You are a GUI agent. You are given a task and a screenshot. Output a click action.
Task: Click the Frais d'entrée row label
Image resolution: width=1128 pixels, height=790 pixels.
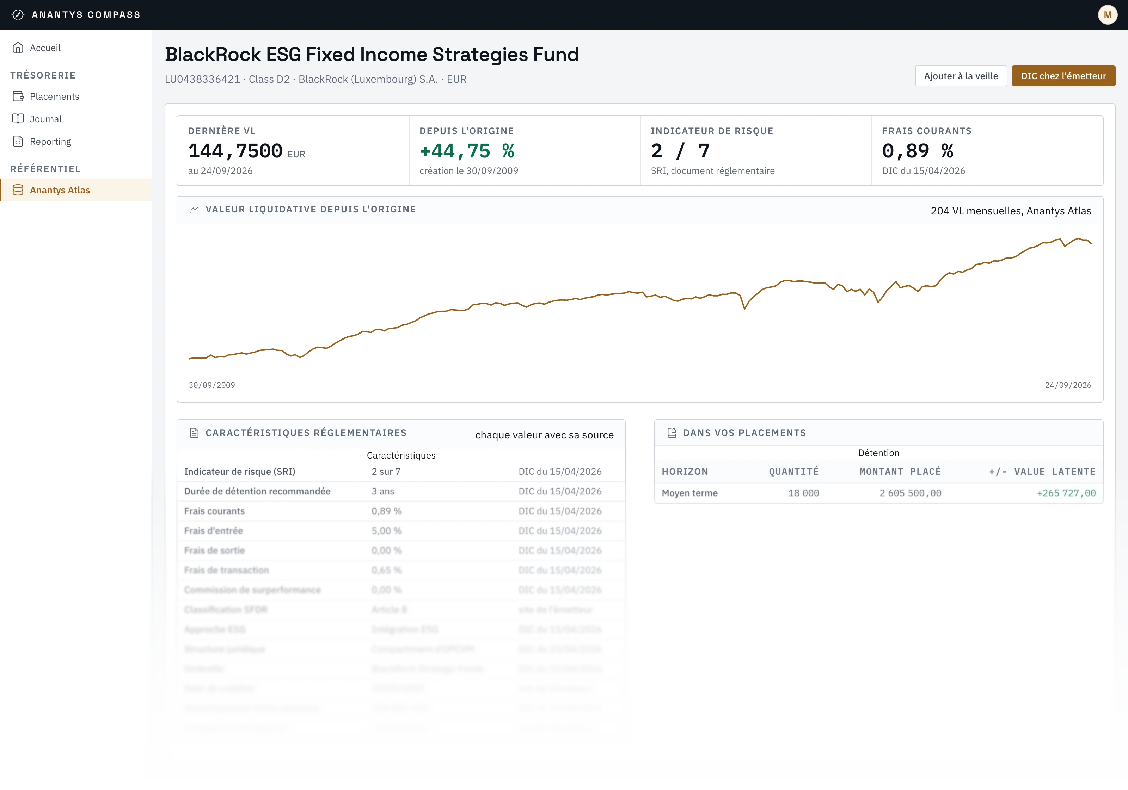point(213,531)
